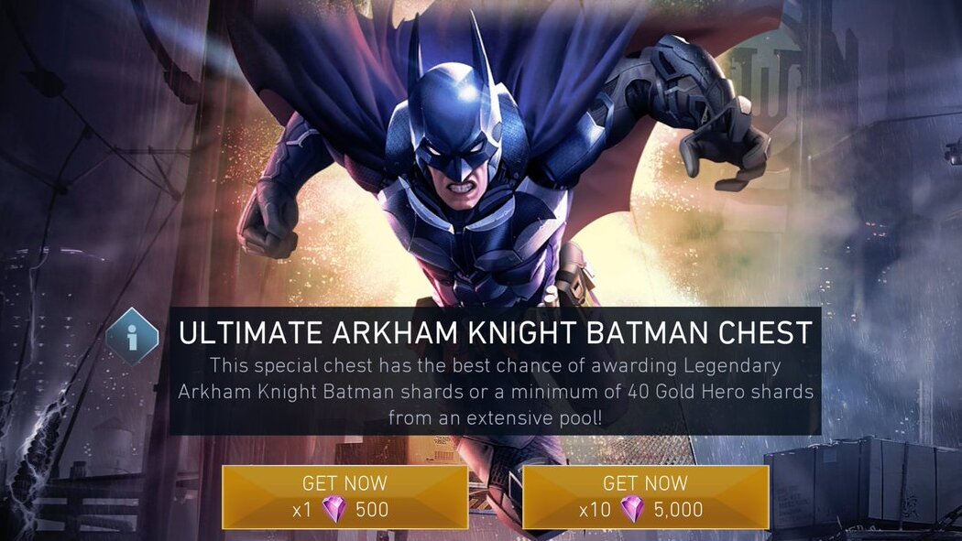Click the Ultimate Arkham Knight Batman Chest title

tap(496, 333)
